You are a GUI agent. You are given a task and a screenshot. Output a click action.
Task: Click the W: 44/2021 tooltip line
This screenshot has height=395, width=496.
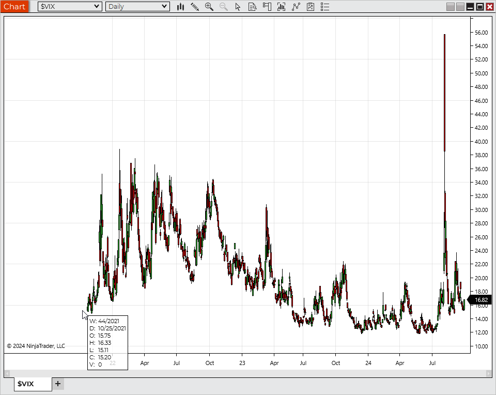pyautogui.click(x=104, y=321)
